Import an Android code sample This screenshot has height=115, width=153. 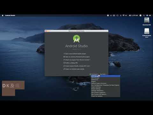point(75,69)
